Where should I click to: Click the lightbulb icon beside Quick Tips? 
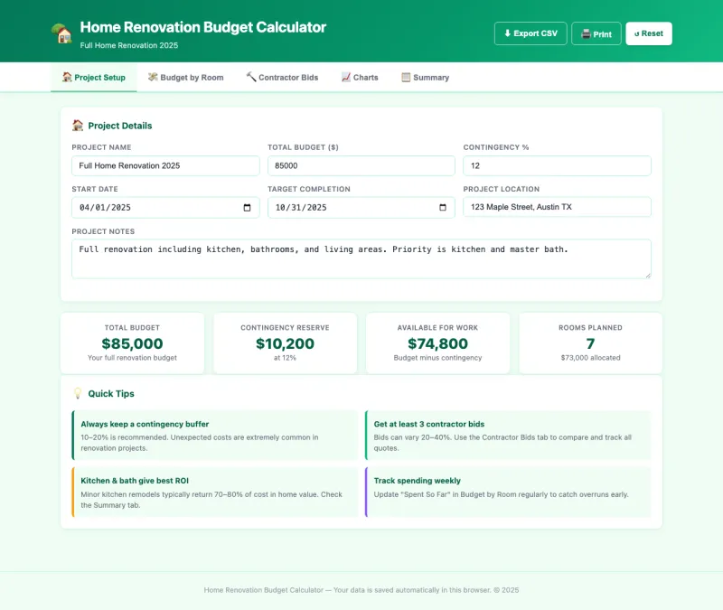pos(78,393)
